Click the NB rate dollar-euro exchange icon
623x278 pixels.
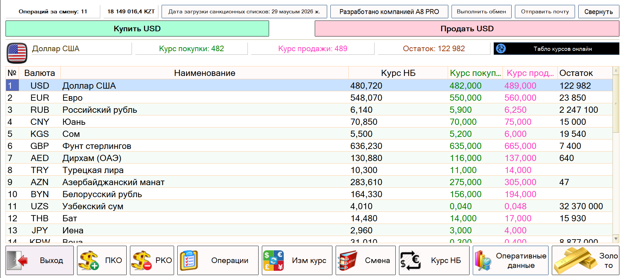(410, 260)
